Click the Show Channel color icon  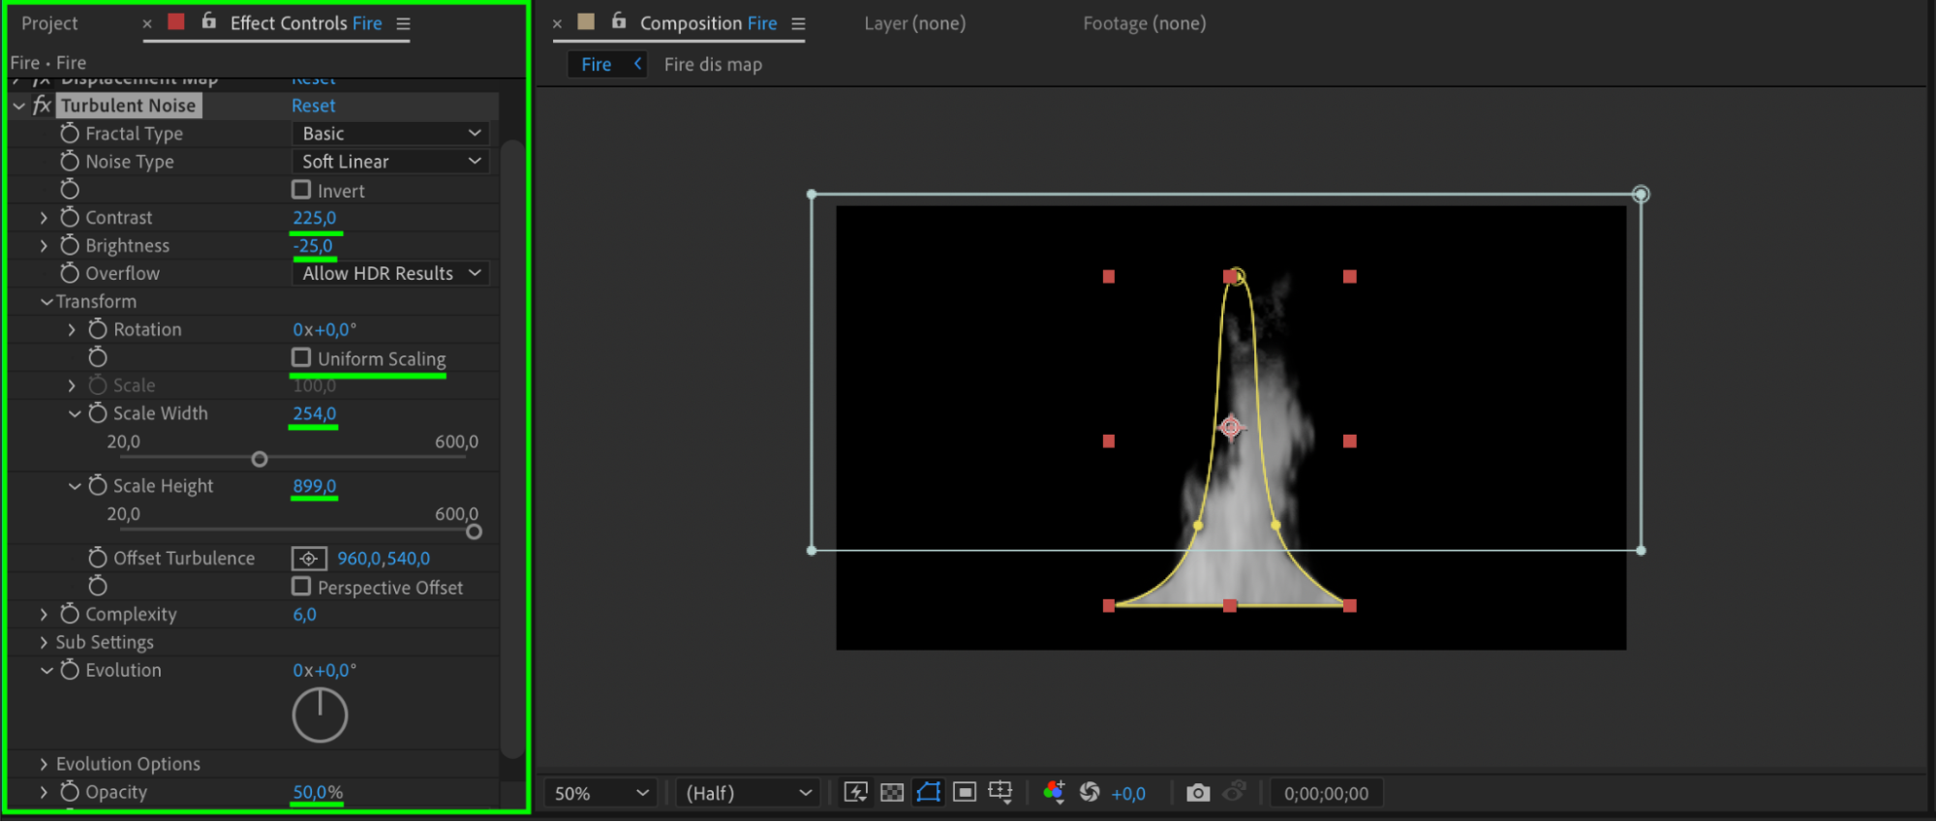click(x=1054, y=793)
